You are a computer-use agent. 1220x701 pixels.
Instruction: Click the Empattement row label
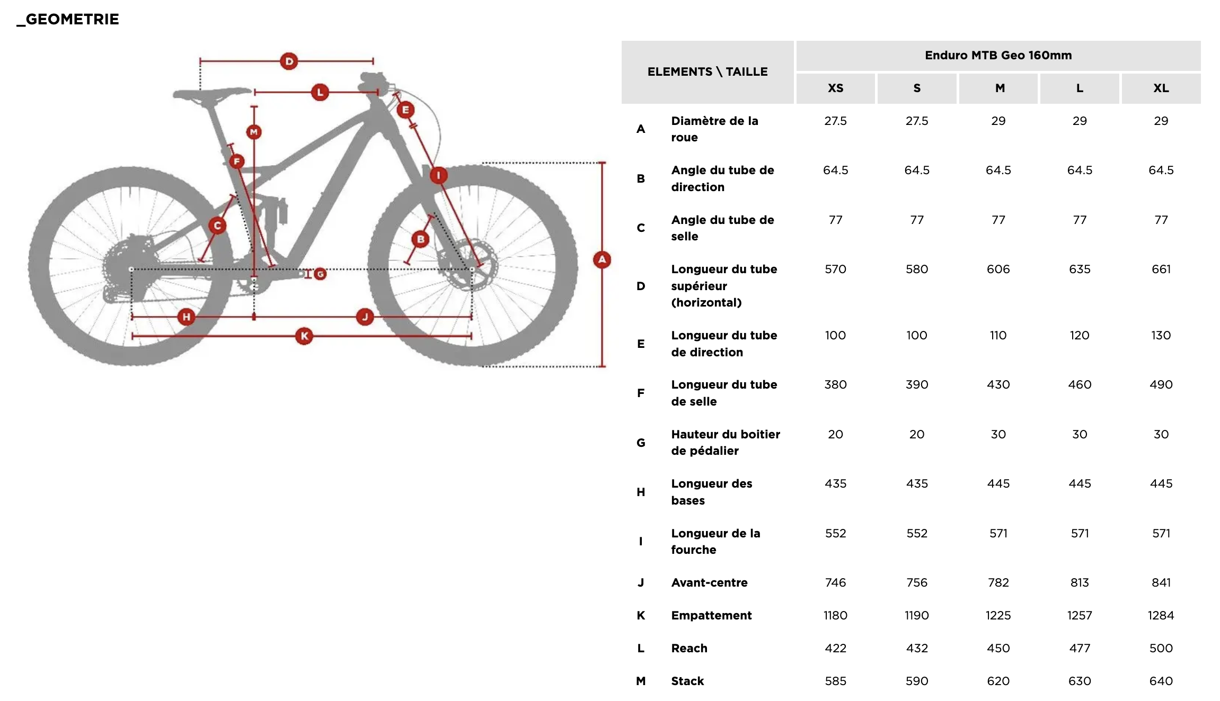[711, 615]
